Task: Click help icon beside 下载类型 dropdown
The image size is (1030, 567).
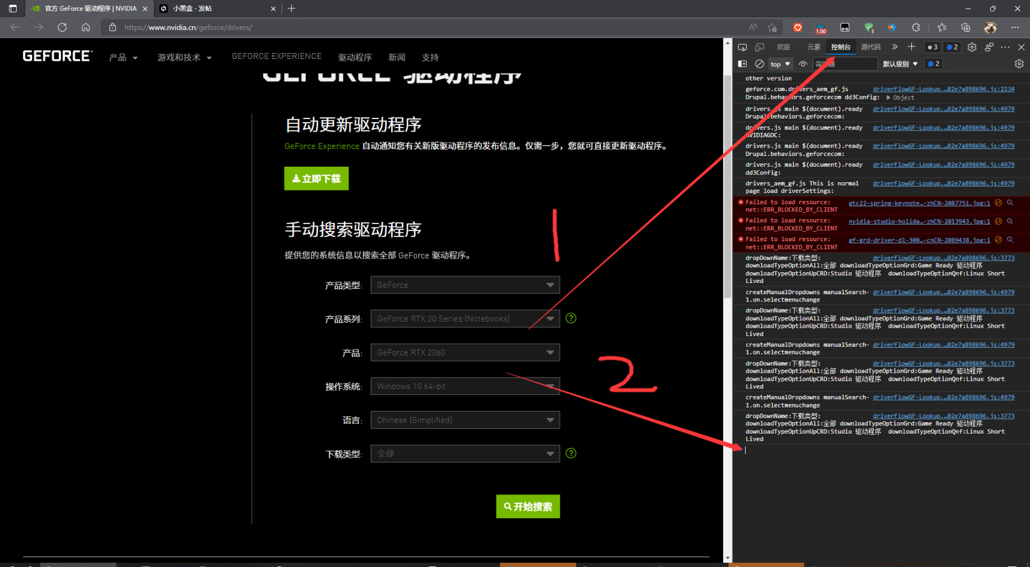Action: 571,453
